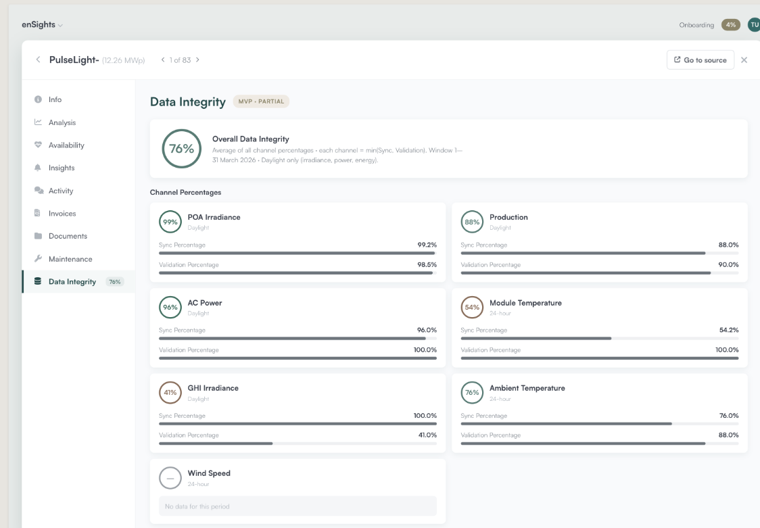Click the '(12.26 MWp)' capacity text
This screenshot has width=760, height=528.
(x=123, y=61)
